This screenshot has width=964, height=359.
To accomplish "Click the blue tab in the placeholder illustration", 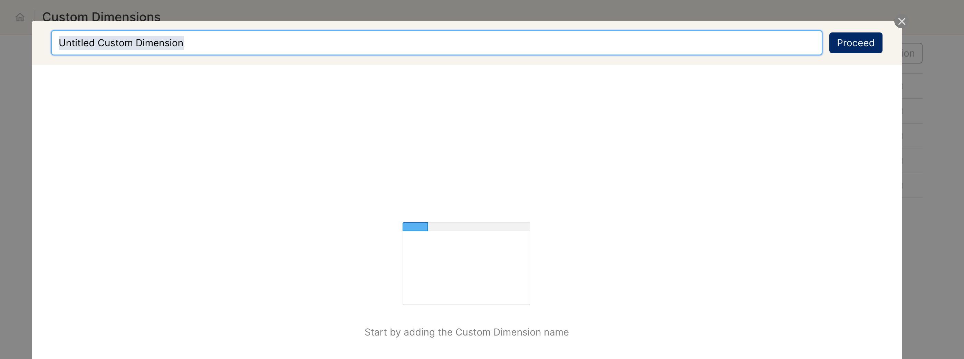I will (415, 227).
